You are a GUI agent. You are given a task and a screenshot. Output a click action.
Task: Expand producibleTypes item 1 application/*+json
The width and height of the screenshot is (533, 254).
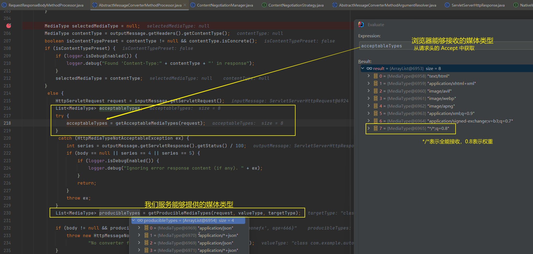pos(139,235)
